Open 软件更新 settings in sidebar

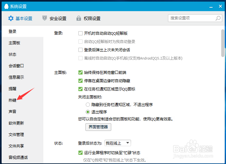[x=23, y=123]
